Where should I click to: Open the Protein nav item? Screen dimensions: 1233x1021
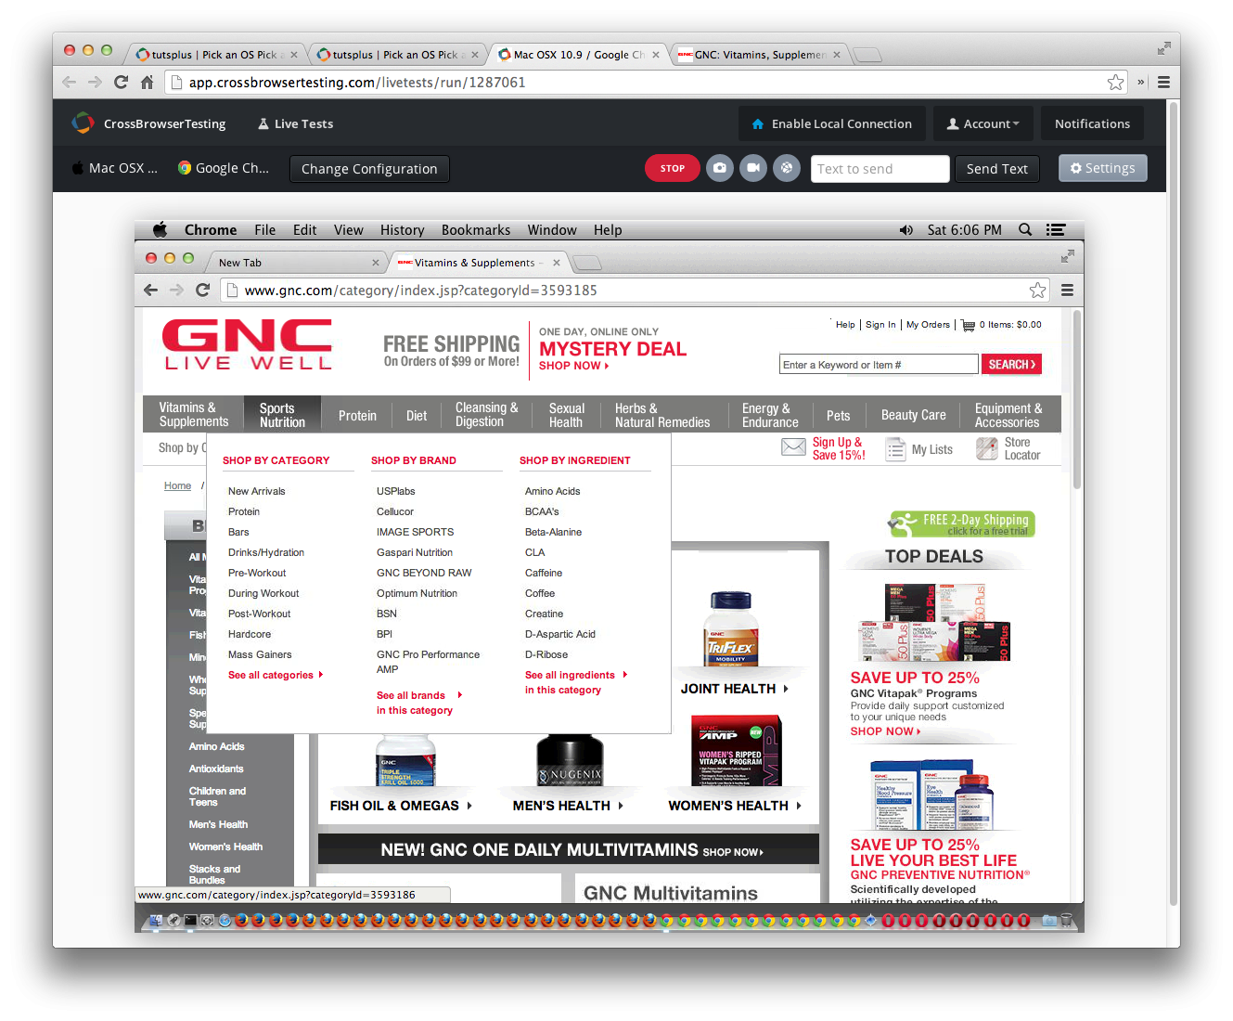pos(357,416)
